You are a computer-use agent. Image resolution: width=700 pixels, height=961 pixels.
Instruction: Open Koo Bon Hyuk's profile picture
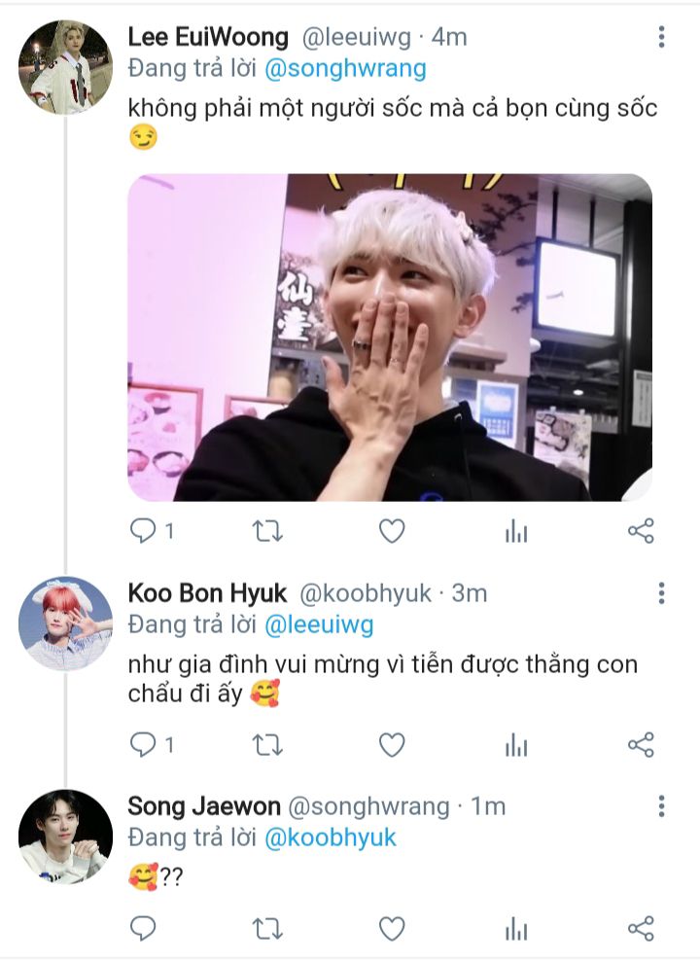click(x=65, y=623)
